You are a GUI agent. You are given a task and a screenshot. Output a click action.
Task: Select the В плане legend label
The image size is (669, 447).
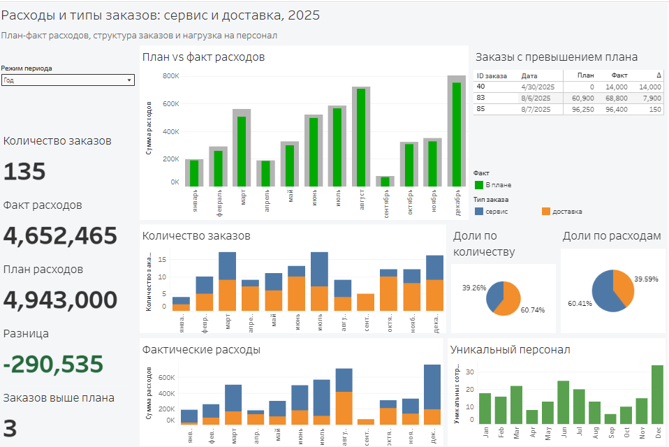pyautogui.click(x=499, y=184)
